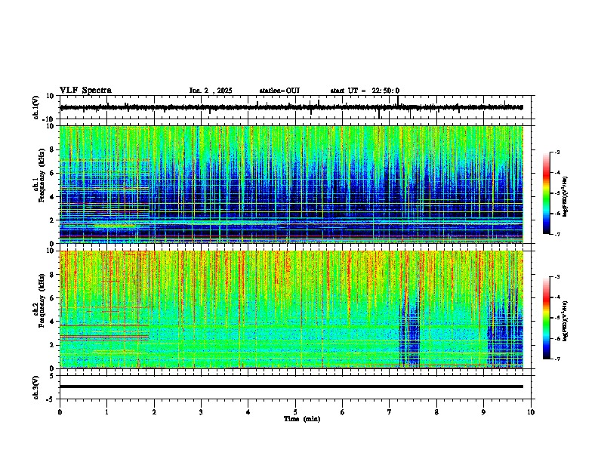Click the "station=OUJ" header label
Screen dimensions: 598x462
pyautogui.click(x=279, y=91)
